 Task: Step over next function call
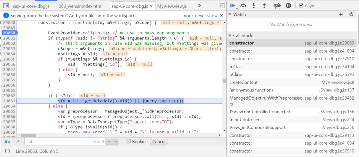(243, 5)
